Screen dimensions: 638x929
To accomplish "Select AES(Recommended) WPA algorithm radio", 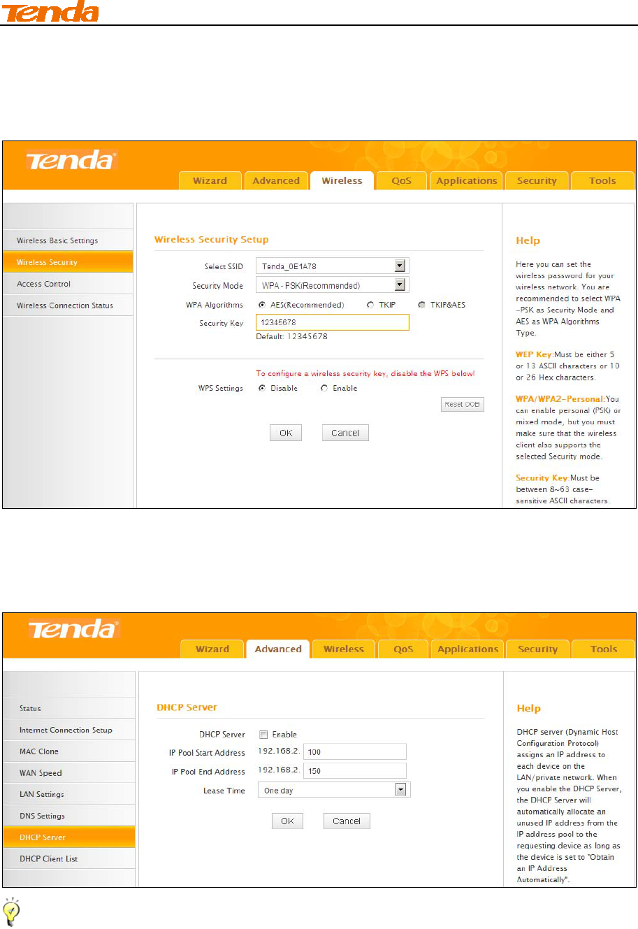I will click(262, 305).
